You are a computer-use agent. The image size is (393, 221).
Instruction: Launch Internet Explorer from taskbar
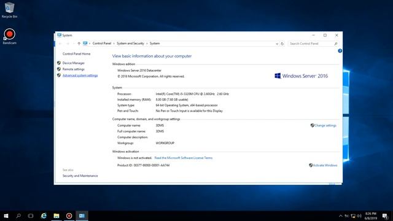44,215
